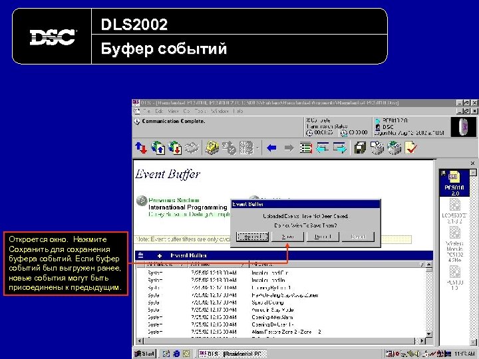Image resolution: width=479 pixels, height=359 pixels.
Task: Open the dropdown arrow beside the grey toolbar icon
Action: point(257,148)
